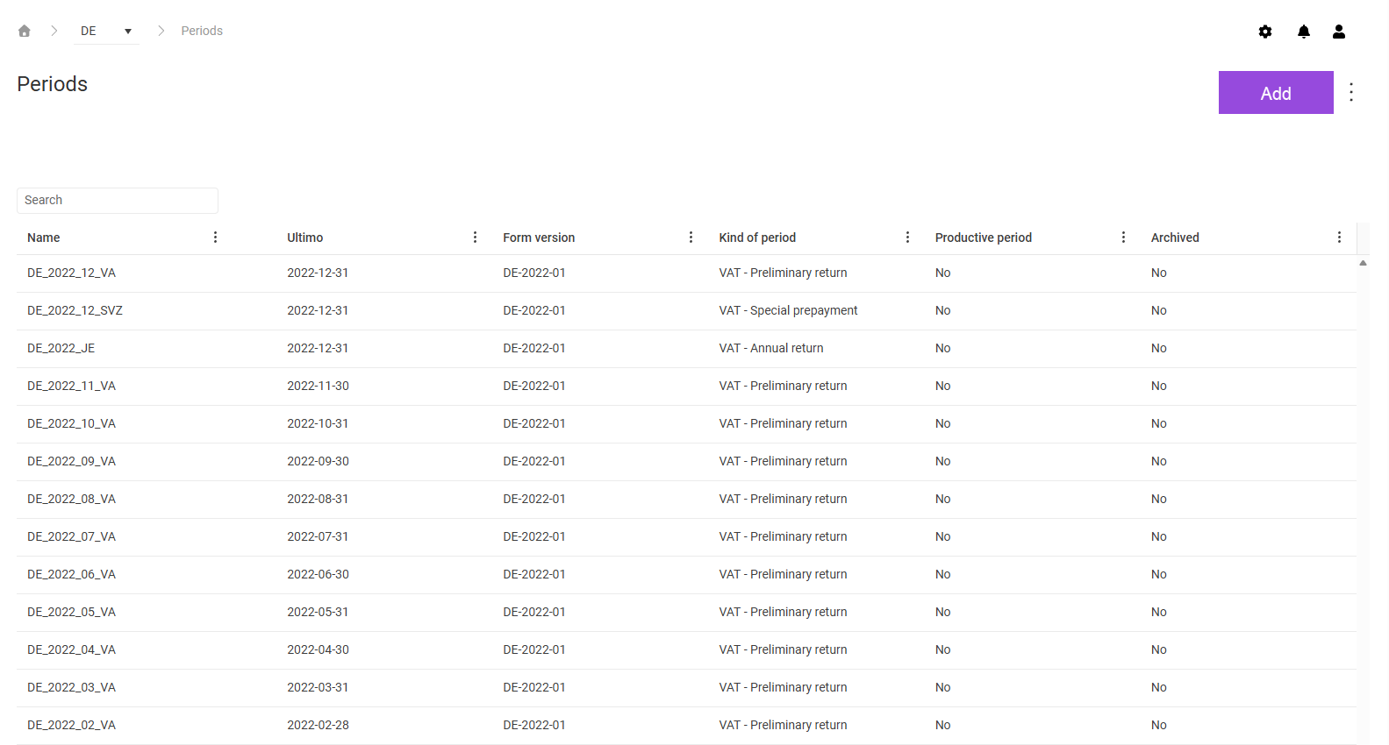Click the 2022-11-30 ultimo date

tap(318, 386)
